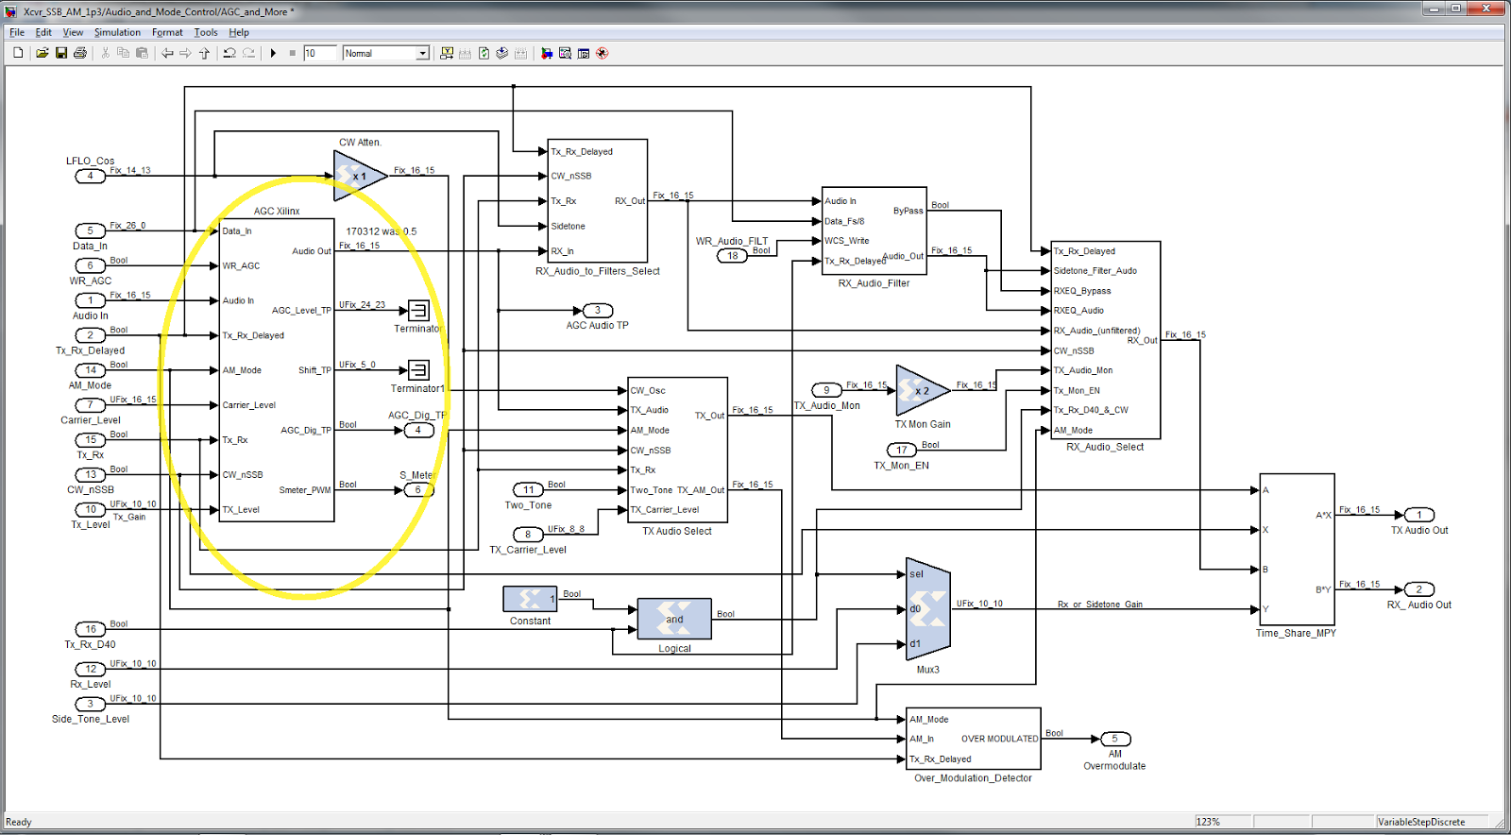This screenshot has height=835, width=1511.
Task: Click the New model icon
Action: [x=18, y=53]
